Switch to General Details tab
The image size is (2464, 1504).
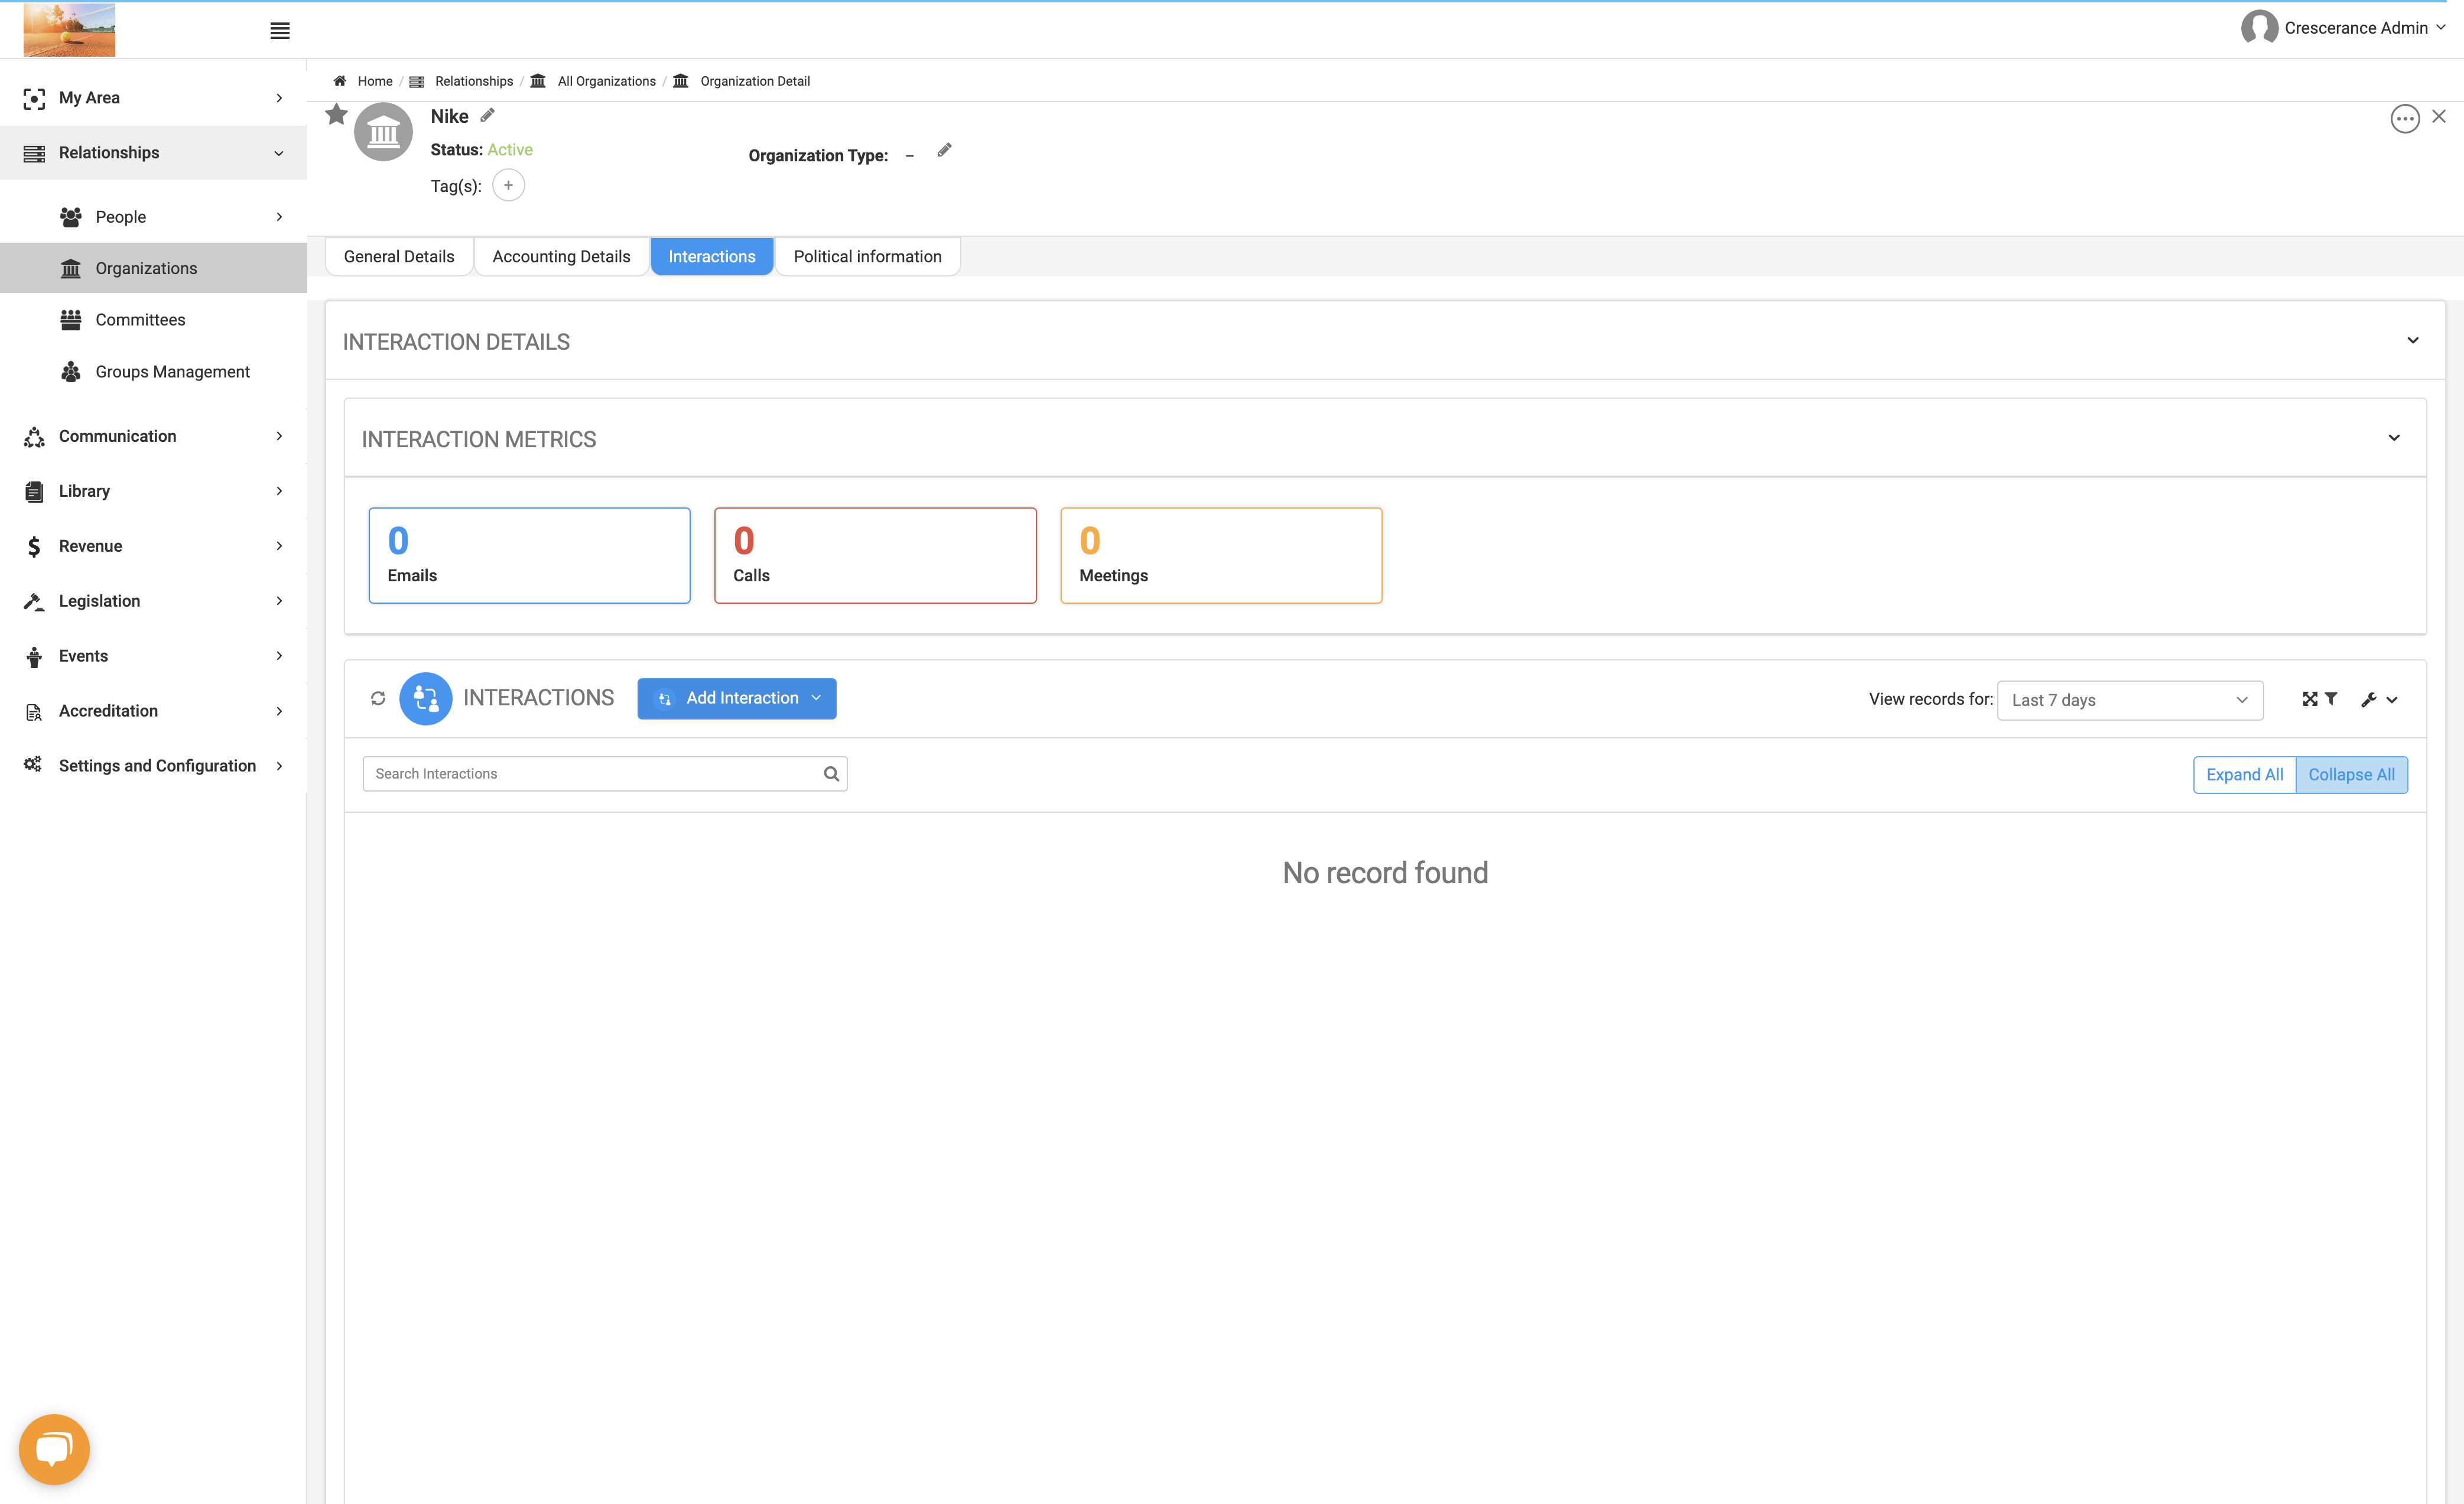pos(399,257)
